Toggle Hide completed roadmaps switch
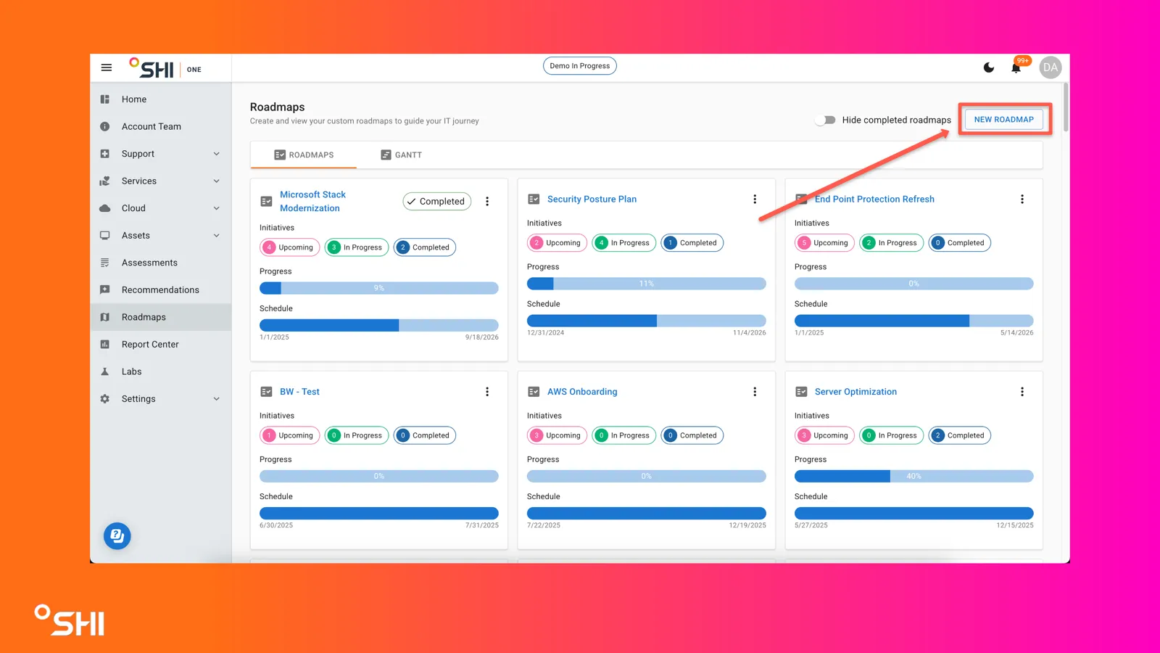Image resolution: width=1160 pixels, height=653 pixels. pos(825,120)
